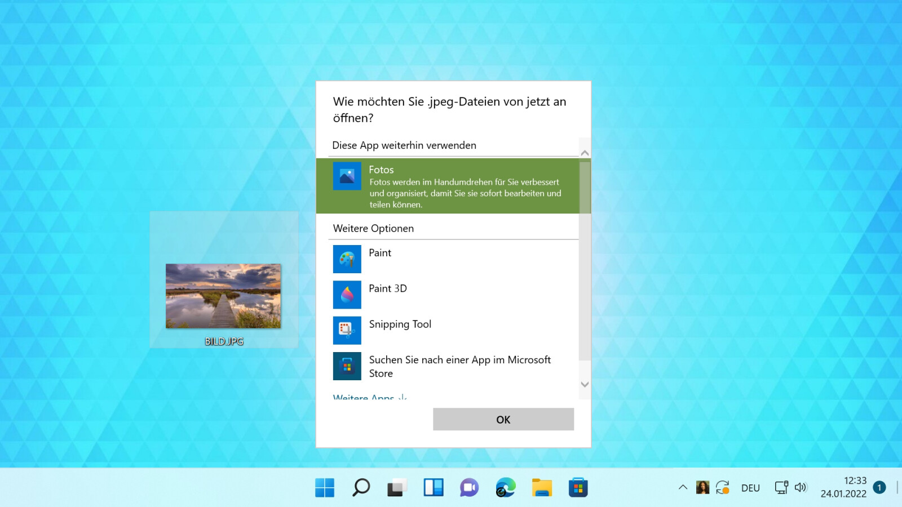Open the volume speaker tray icon
The image size is (902, 507).
coord(801,487)
